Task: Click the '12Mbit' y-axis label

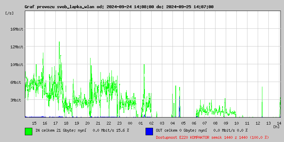Action: pyautogui.click(x=17, y=47)
